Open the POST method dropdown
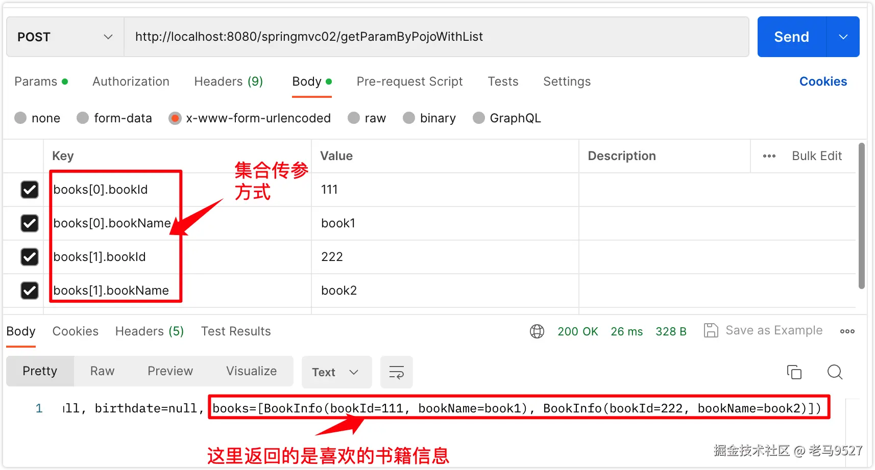This screenshot has width=875, height=470. coord(65,37)
